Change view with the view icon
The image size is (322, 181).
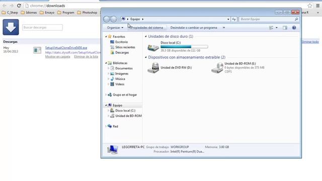[271, 28]
